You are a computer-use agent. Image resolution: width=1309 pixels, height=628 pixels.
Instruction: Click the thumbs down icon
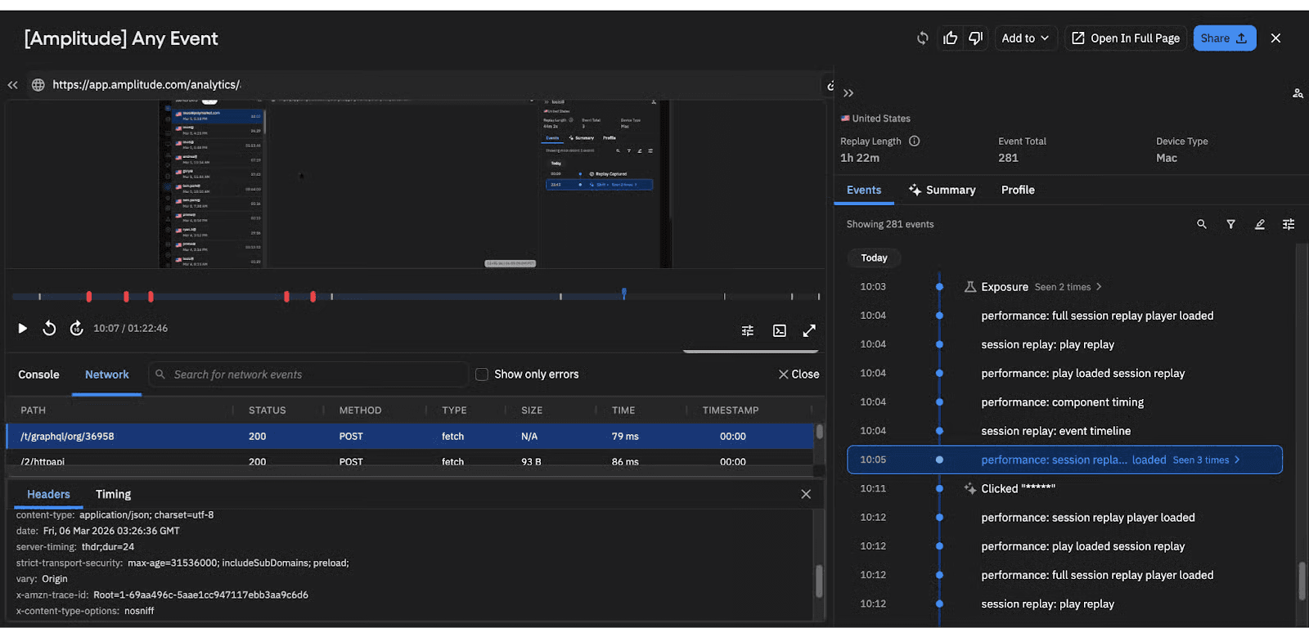(975, 38)
